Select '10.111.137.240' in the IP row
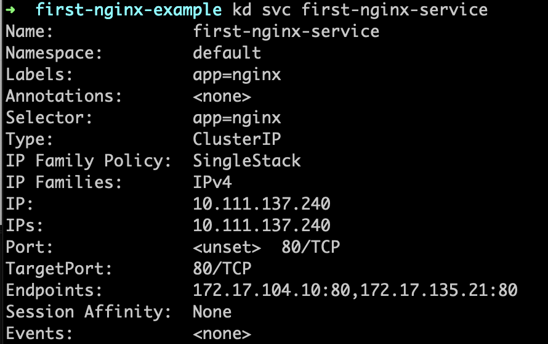The height and width of the screenshot is (344, 548). coord(262,204)
